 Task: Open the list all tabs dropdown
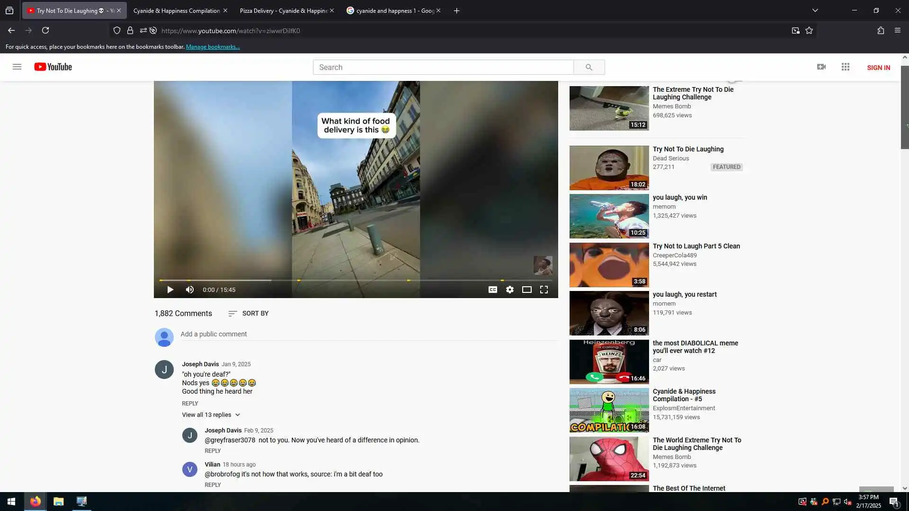815,10
